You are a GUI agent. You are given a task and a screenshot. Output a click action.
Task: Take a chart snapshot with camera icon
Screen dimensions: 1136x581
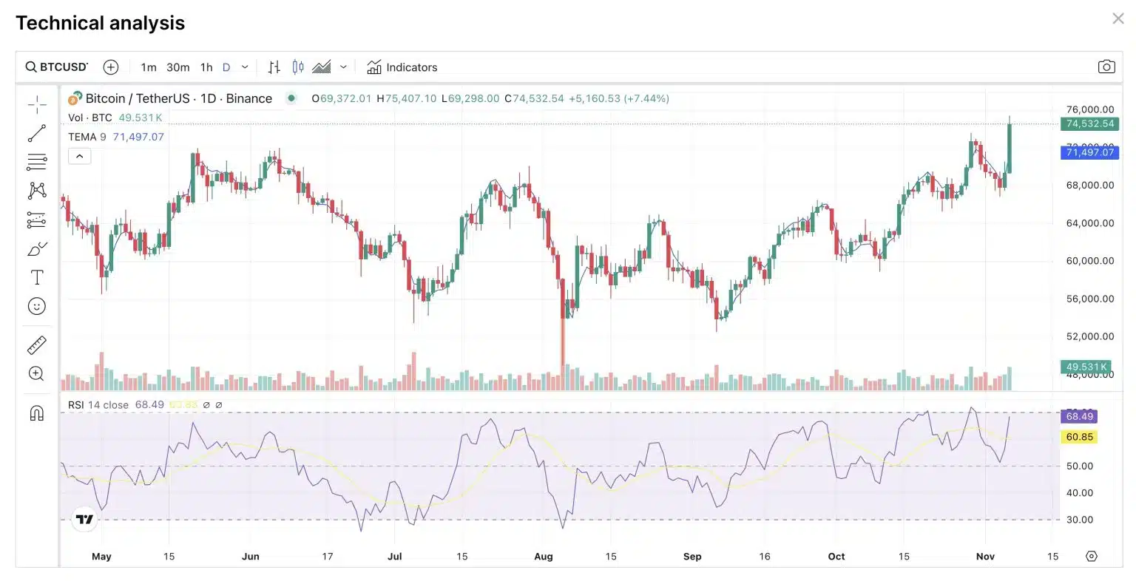[x=1106, y=67]
